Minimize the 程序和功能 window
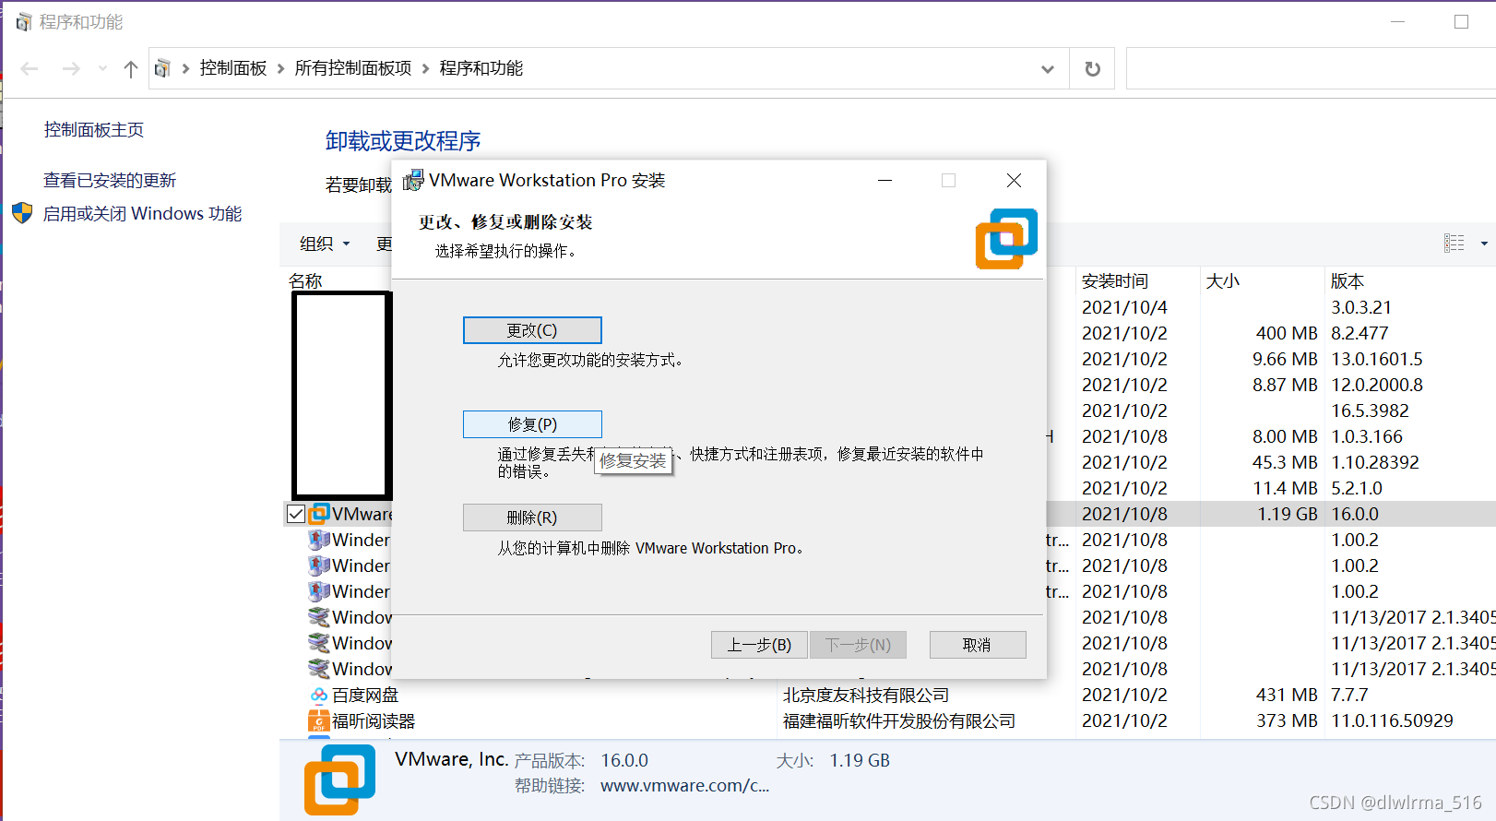 click(x=1398, y=21)
